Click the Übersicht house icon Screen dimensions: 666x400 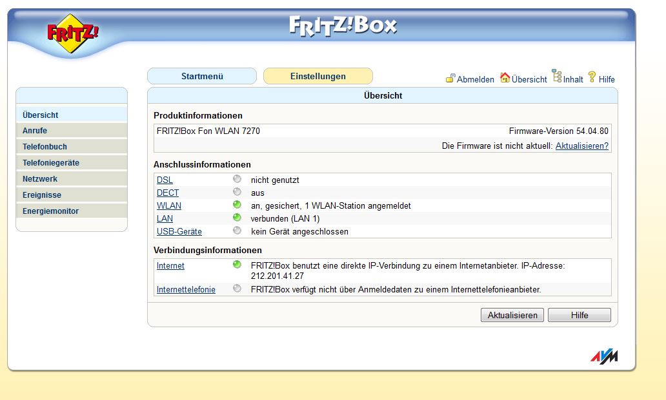click(x=505, y=77)
